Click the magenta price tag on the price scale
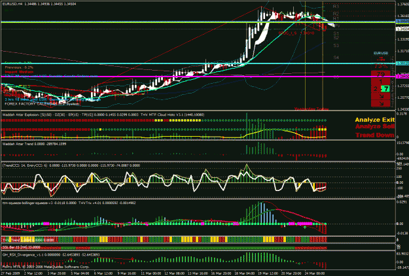The image size is (409, 276). pyautogui.click(x=402, y=77)
